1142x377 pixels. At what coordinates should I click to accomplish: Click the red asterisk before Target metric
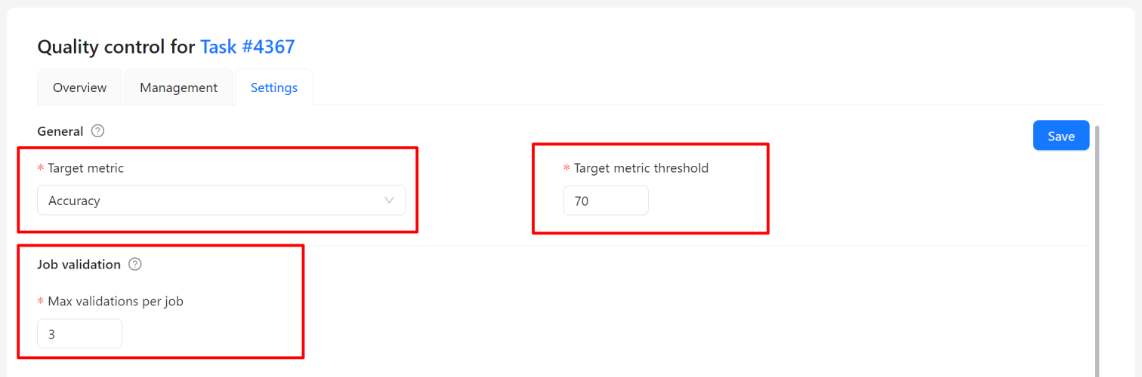pyautogui.click(x=41, y=169)
